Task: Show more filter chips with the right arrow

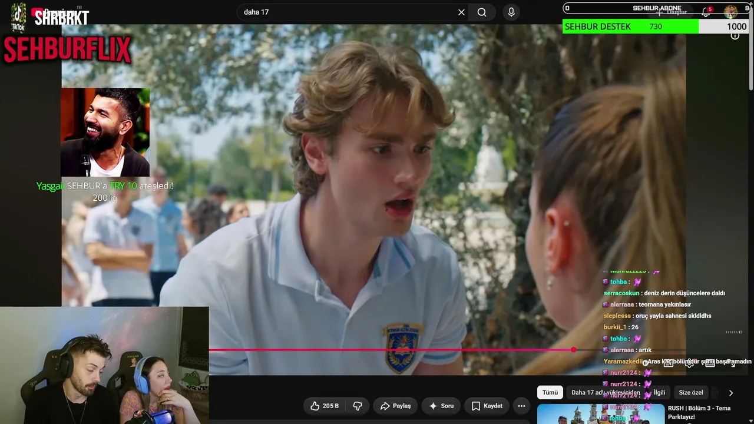Action: click(x=730, y=393)
